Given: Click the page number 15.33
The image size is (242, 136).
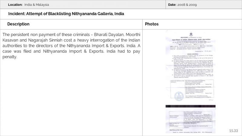Looking at the screenshot, I should 234,131.
